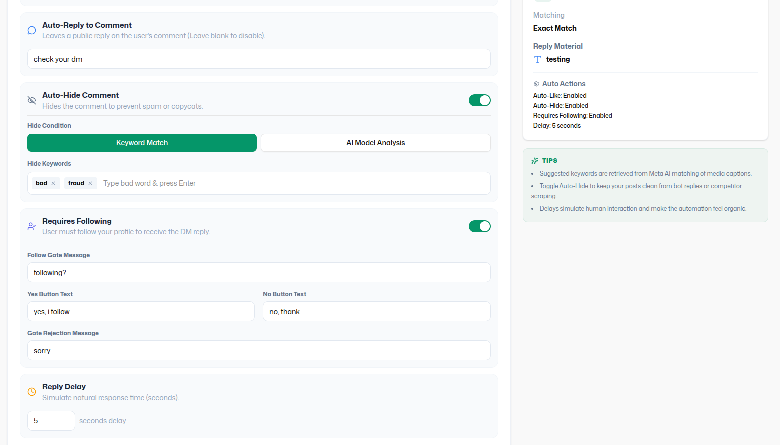Click the text type icon beside 'testing'
The width and height of the screenshot is (780, 445).
538,59
